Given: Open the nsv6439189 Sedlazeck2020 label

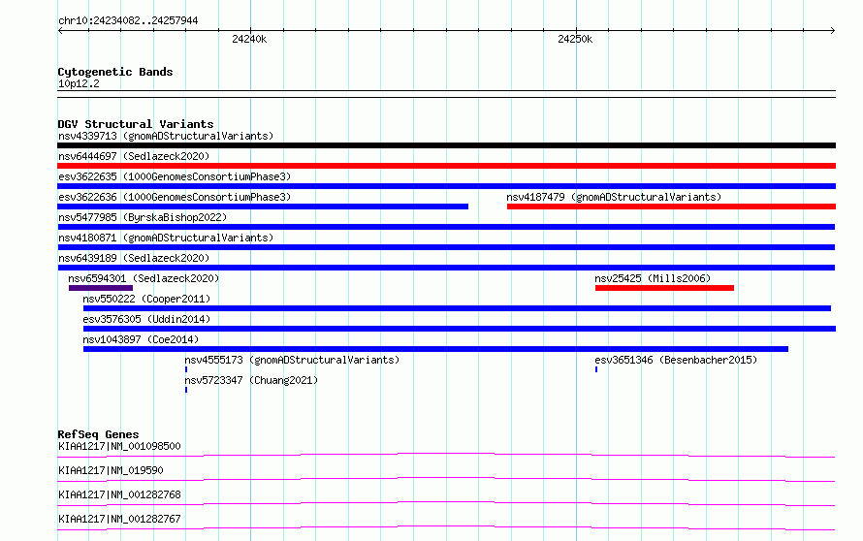Looking at the screenshot, I should pyautogui.click(x=134, y=258).
